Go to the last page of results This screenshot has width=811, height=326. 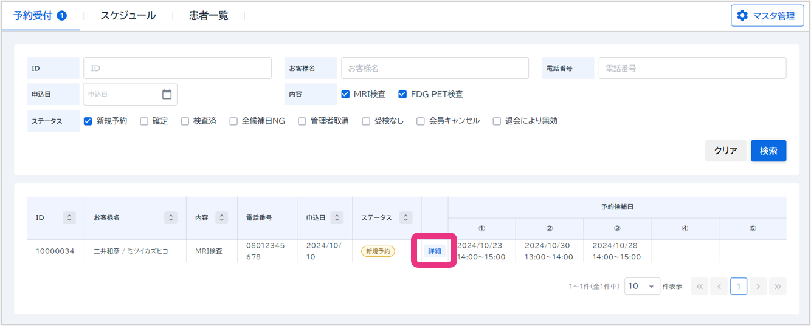coord(778,287)
